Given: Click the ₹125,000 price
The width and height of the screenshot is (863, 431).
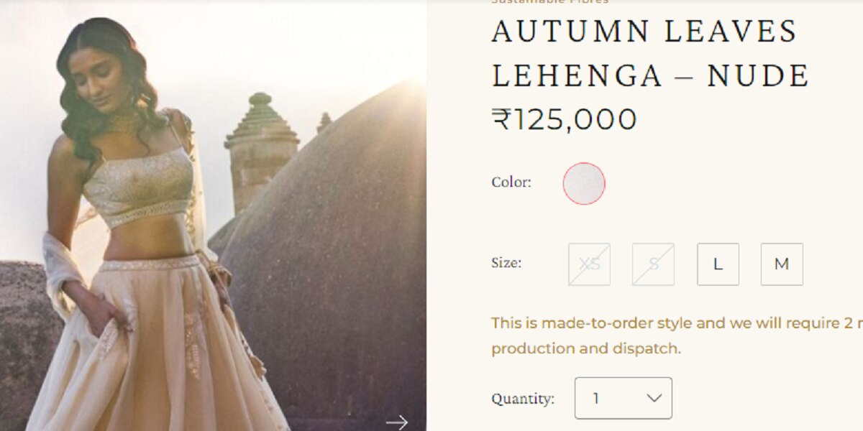Looking at the screenshot, I should coord(565,119).
